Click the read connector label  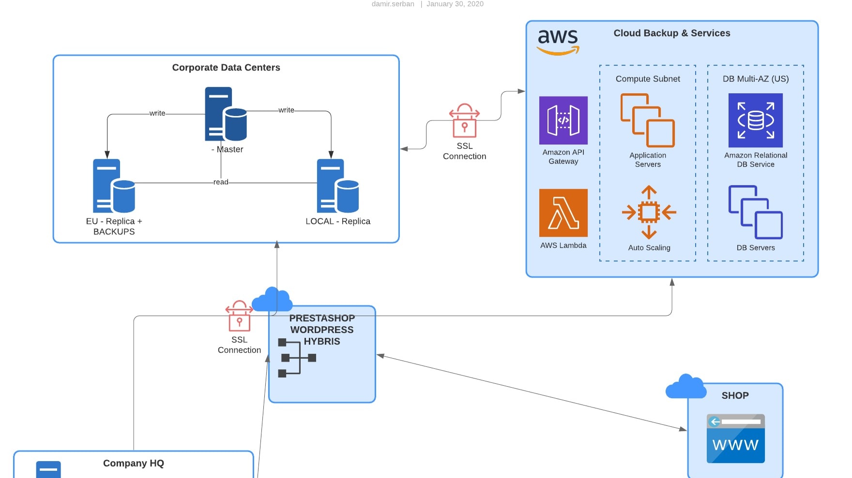[x=221, y=182]
